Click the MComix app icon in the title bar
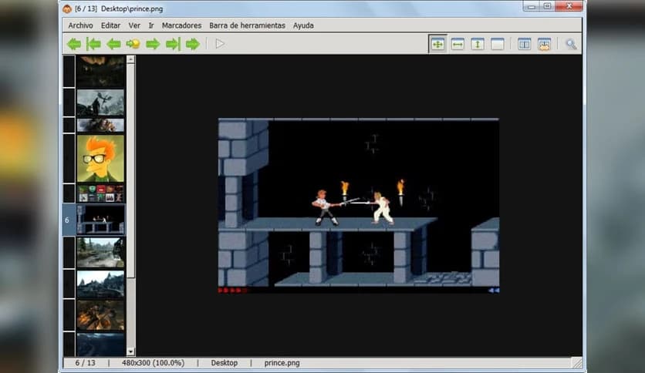The width and height of the screenshot is (645, 373). 67,8
